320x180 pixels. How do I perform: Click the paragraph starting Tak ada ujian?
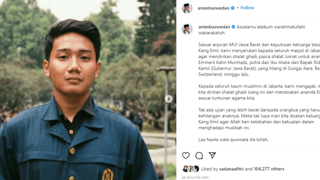259,119
